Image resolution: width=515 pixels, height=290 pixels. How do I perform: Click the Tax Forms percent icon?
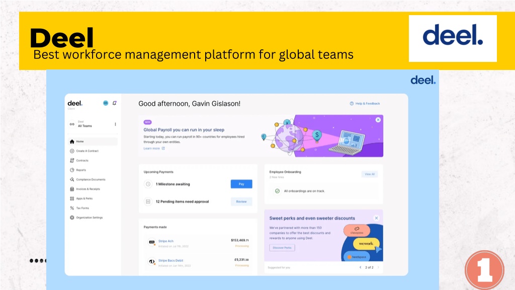tap(72, 208)
